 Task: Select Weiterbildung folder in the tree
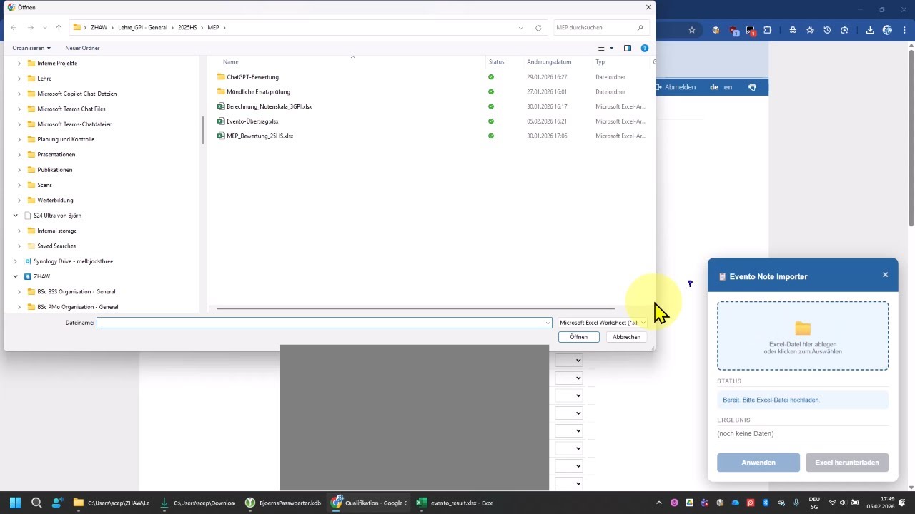point(55,201)
